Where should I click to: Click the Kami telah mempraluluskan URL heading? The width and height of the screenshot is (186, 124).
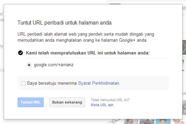pos(88,53)
